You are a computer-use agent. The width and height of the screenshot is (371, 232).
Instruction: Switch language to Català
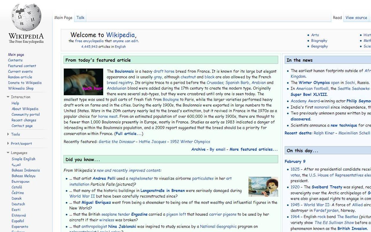(x=17, y=187)
